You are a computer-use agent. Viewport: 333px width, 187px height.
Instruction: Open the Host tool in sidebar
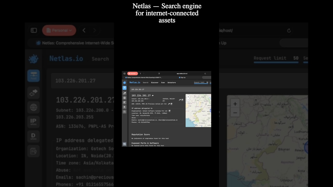click(x=125, y=88)
